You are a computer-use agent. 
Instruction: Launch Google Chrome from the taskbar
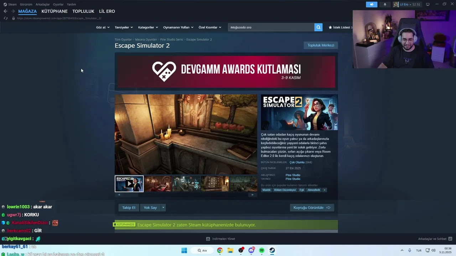220,250
